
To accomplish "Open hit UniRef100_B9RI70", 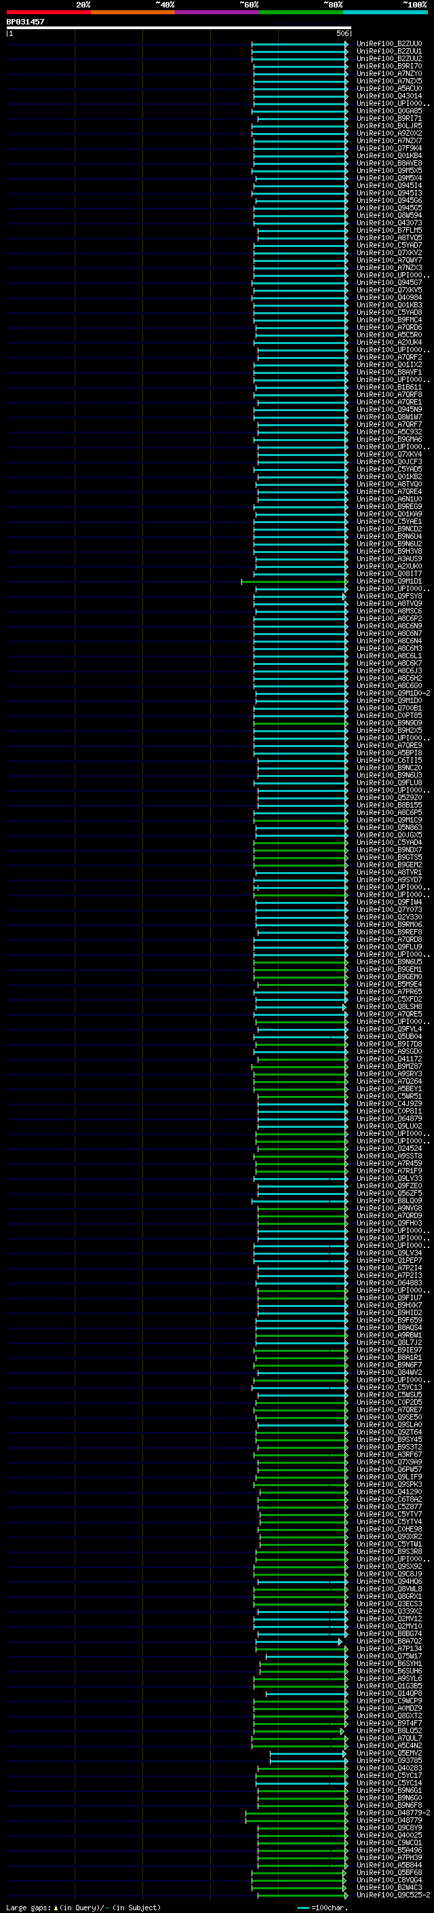I will pos(389,66).
